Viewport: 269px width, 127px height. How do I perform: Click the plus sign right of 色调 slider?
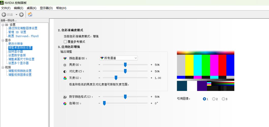point(151,103)
